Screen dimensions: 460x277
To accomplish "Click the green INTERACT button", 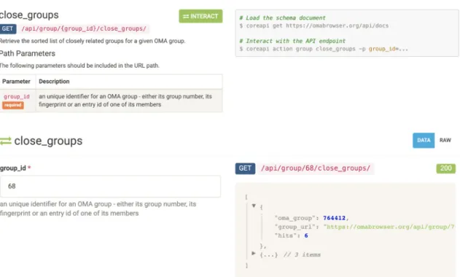I will tap(200, 16).
